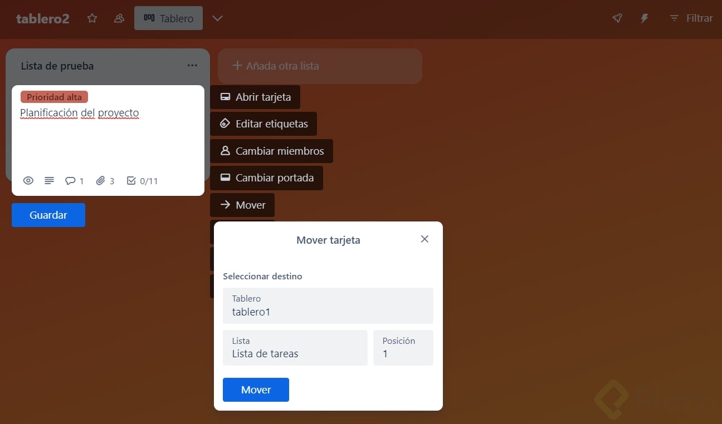Choose Editar etiquetas from quick menu
Viewport: 722px width, 424px height.
coord(264,124)
